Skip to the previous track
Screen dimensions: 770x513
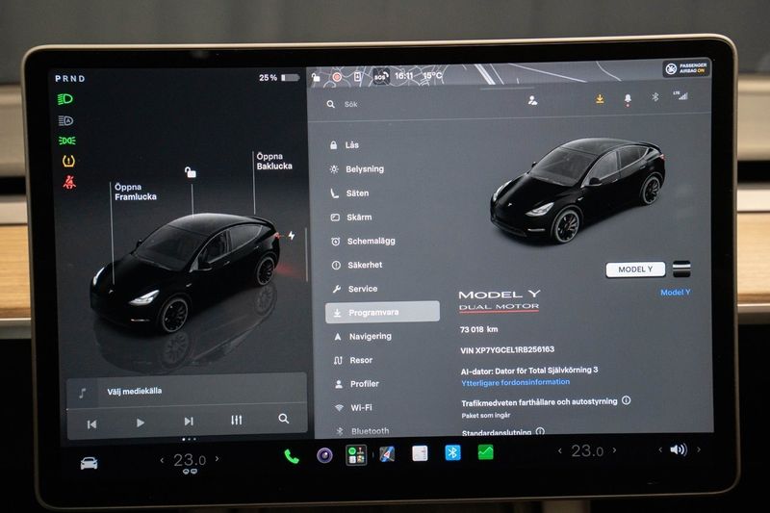91,424
